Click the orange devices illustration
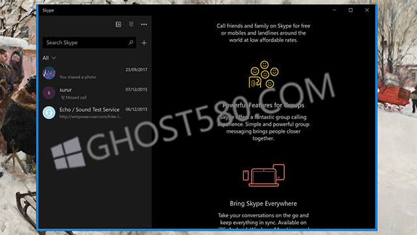417x235 pixels. 263,175
